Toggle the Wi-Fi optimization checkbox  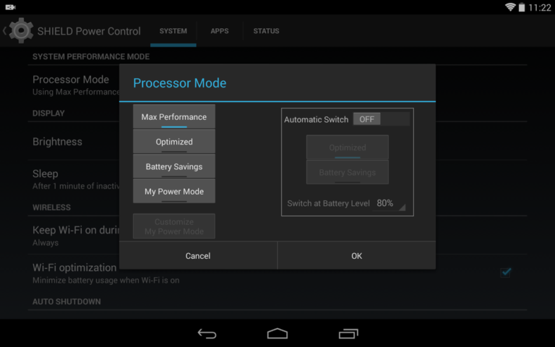(506, 272)
